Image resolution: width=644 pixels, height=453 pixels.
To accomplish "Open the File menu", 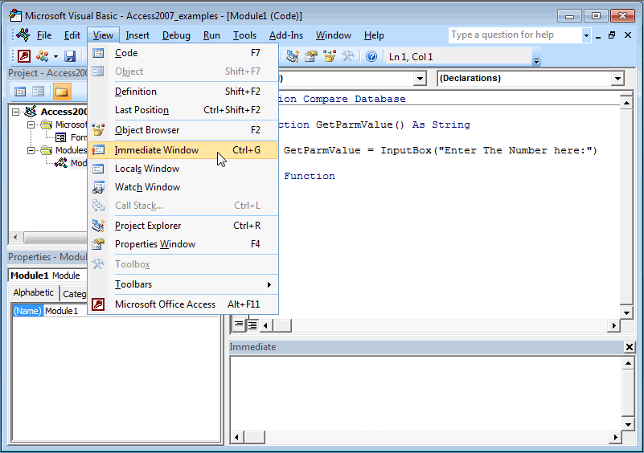I will click(44, 35).
